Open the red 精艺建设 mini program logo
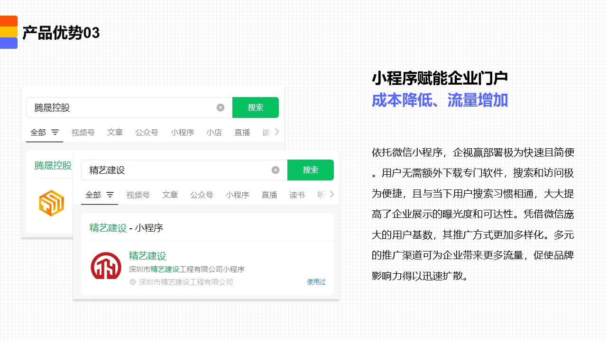Screen dimensions: 607x341 click(x=106, y=266)
